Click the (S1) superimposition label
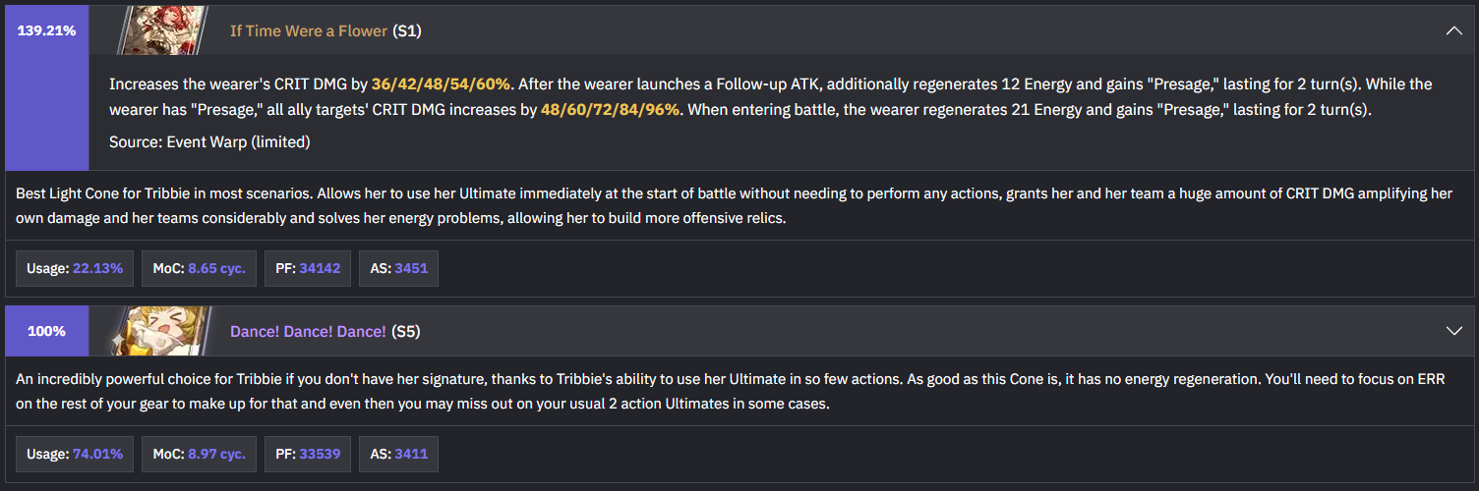Screen dimensions: 1479x491 (407, 30)
